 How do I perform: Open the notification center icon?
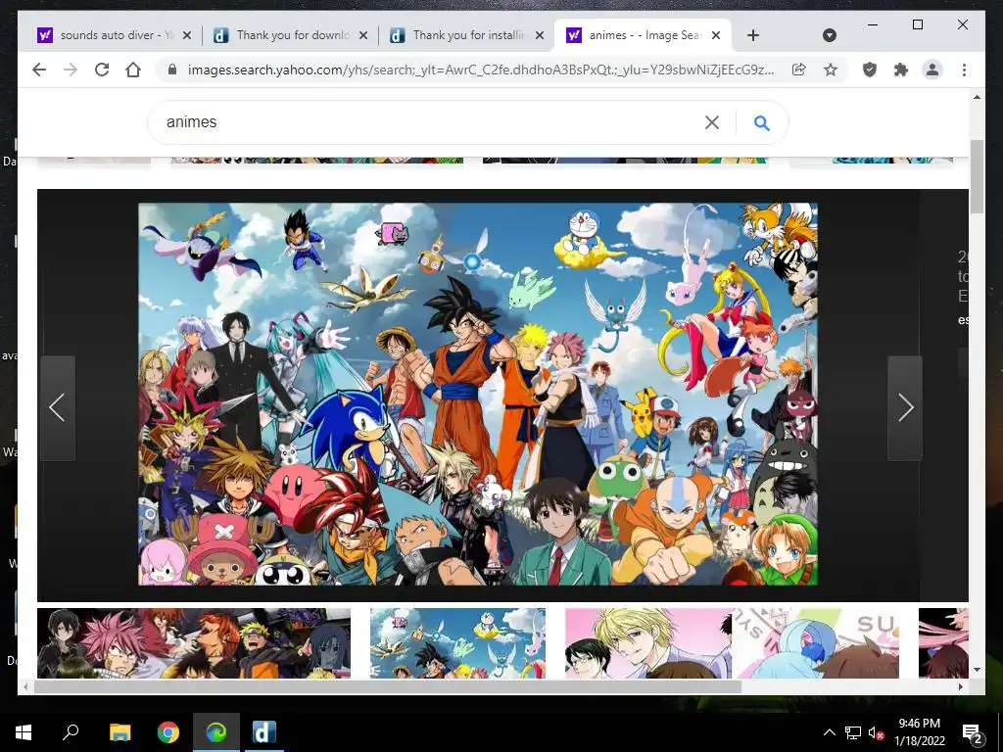click(x=972, y=733)
